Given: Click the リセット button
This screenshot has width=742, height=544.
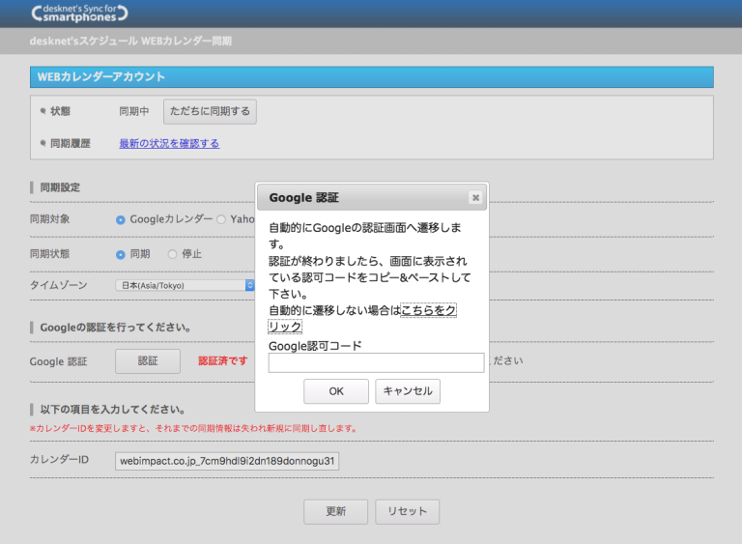Looking at the screenshot, I should pos(408,512).
